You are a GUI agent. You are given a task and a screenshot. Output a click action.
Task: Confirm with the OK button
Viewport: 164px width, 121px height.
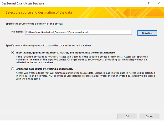pyautogui.click(x=127, y=116)
